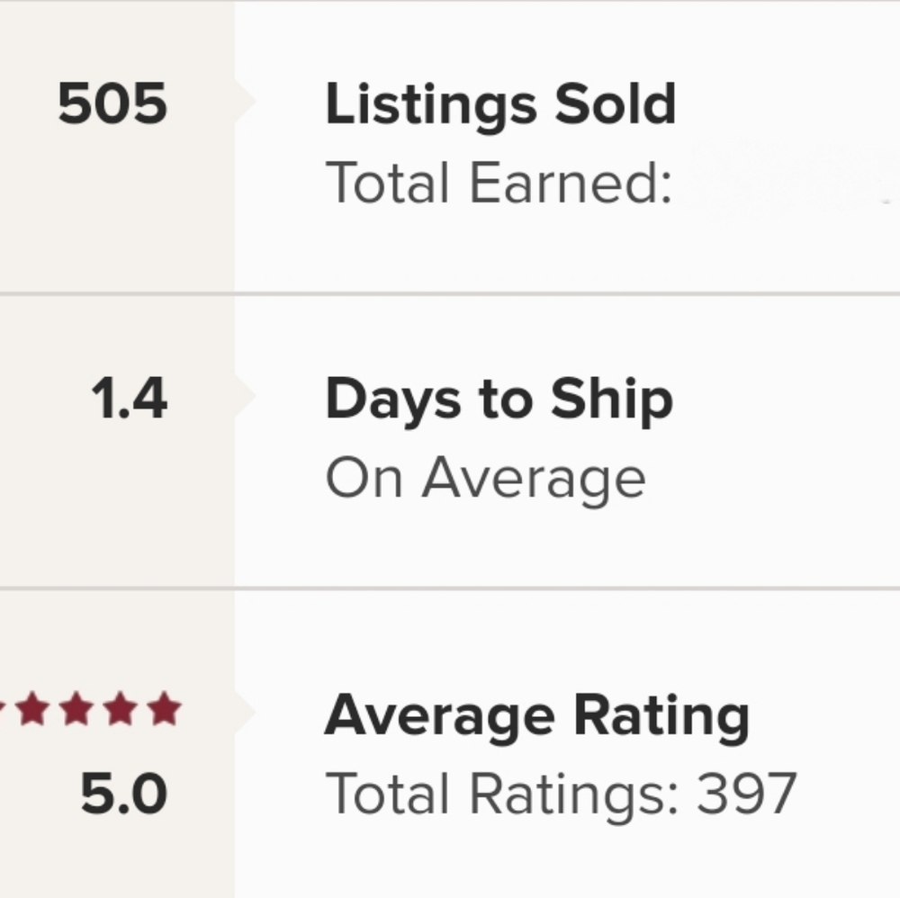The width and height of the screenshot is (900, 898).
Task: Click the rightmost red rating star
Action: (165, 710)
